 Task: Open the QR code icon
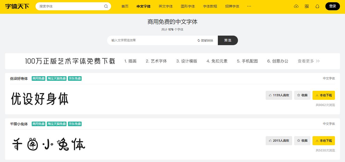point(307,6)
